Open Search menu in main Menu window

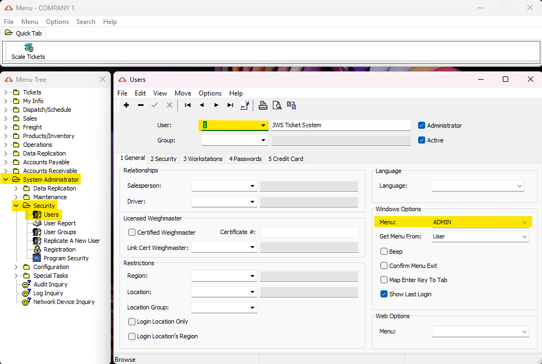point(86,22)
